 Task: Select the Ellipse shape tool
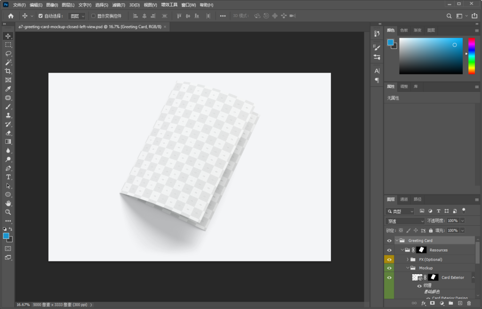tap(8, 195)
